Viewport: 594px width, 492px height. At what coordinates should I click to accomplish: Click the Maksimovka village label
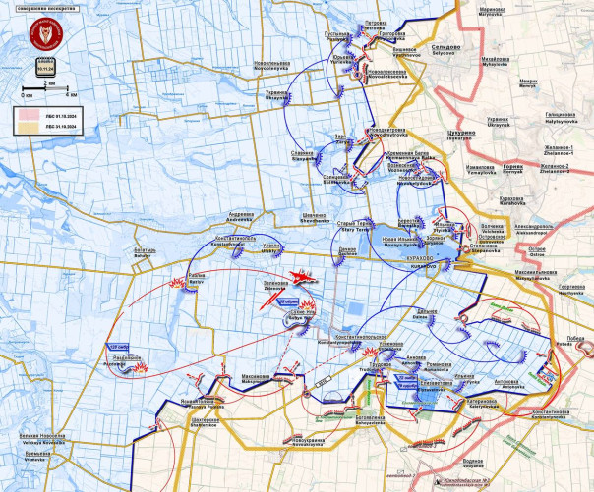click(258, 380)
